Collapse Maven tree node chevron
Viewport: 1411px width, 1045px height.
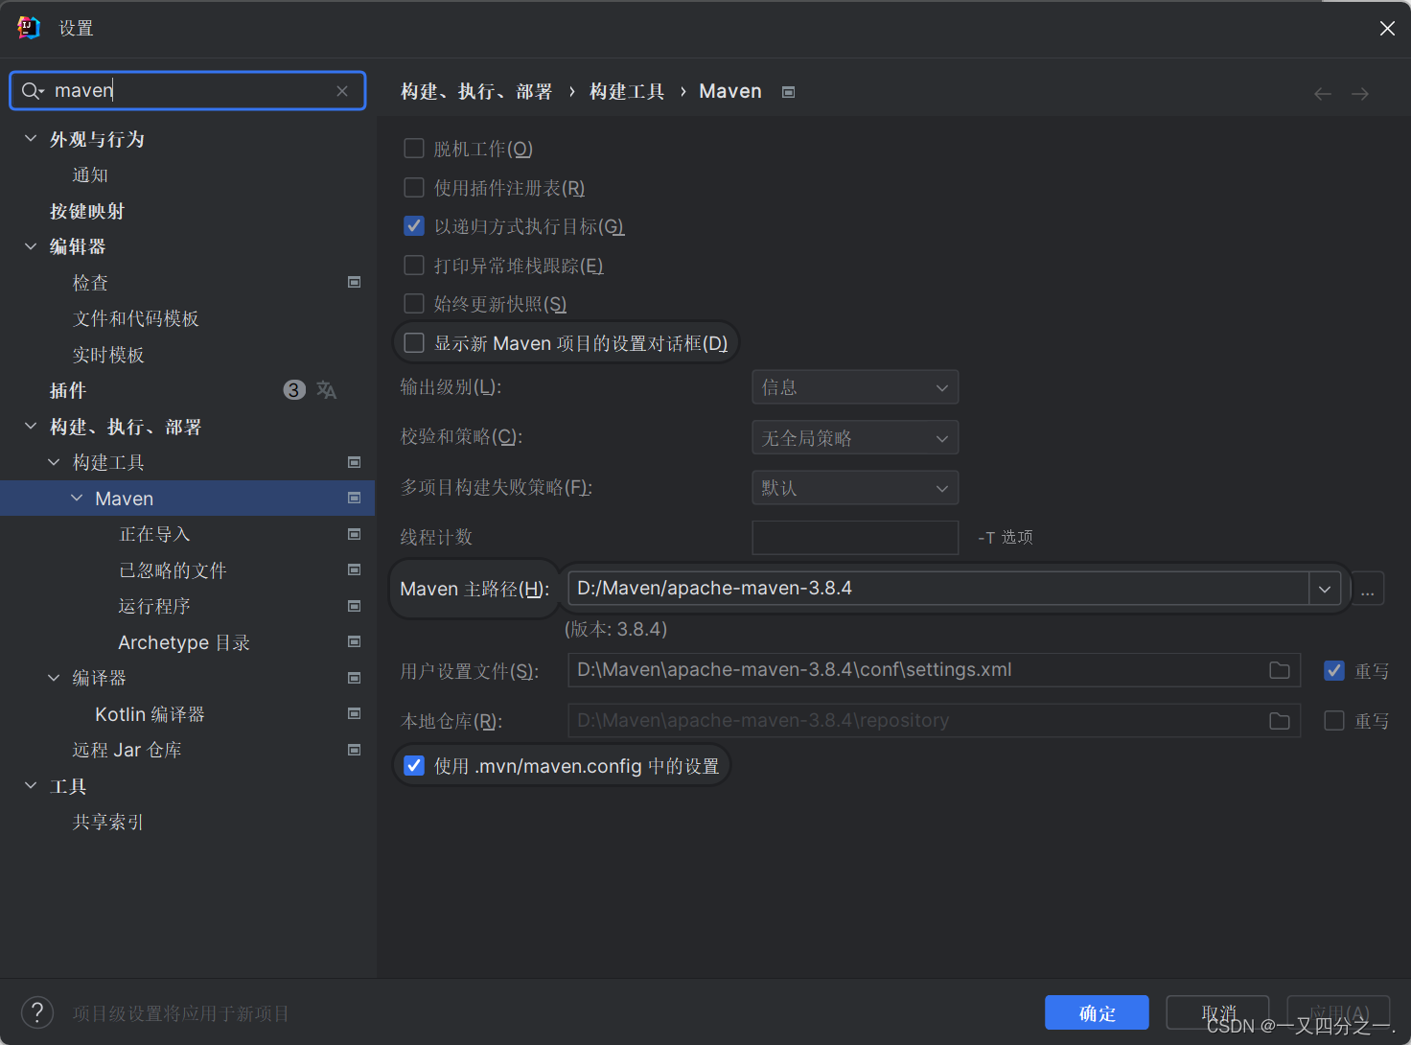pyautogui.click(x=77, y=498)
